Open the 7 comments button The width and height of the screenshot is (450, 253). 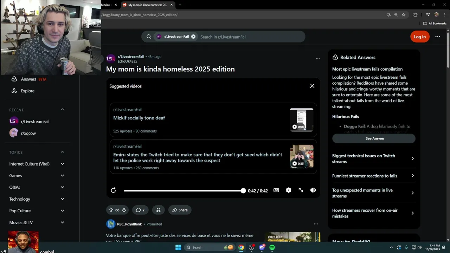[x=140, y=210]
